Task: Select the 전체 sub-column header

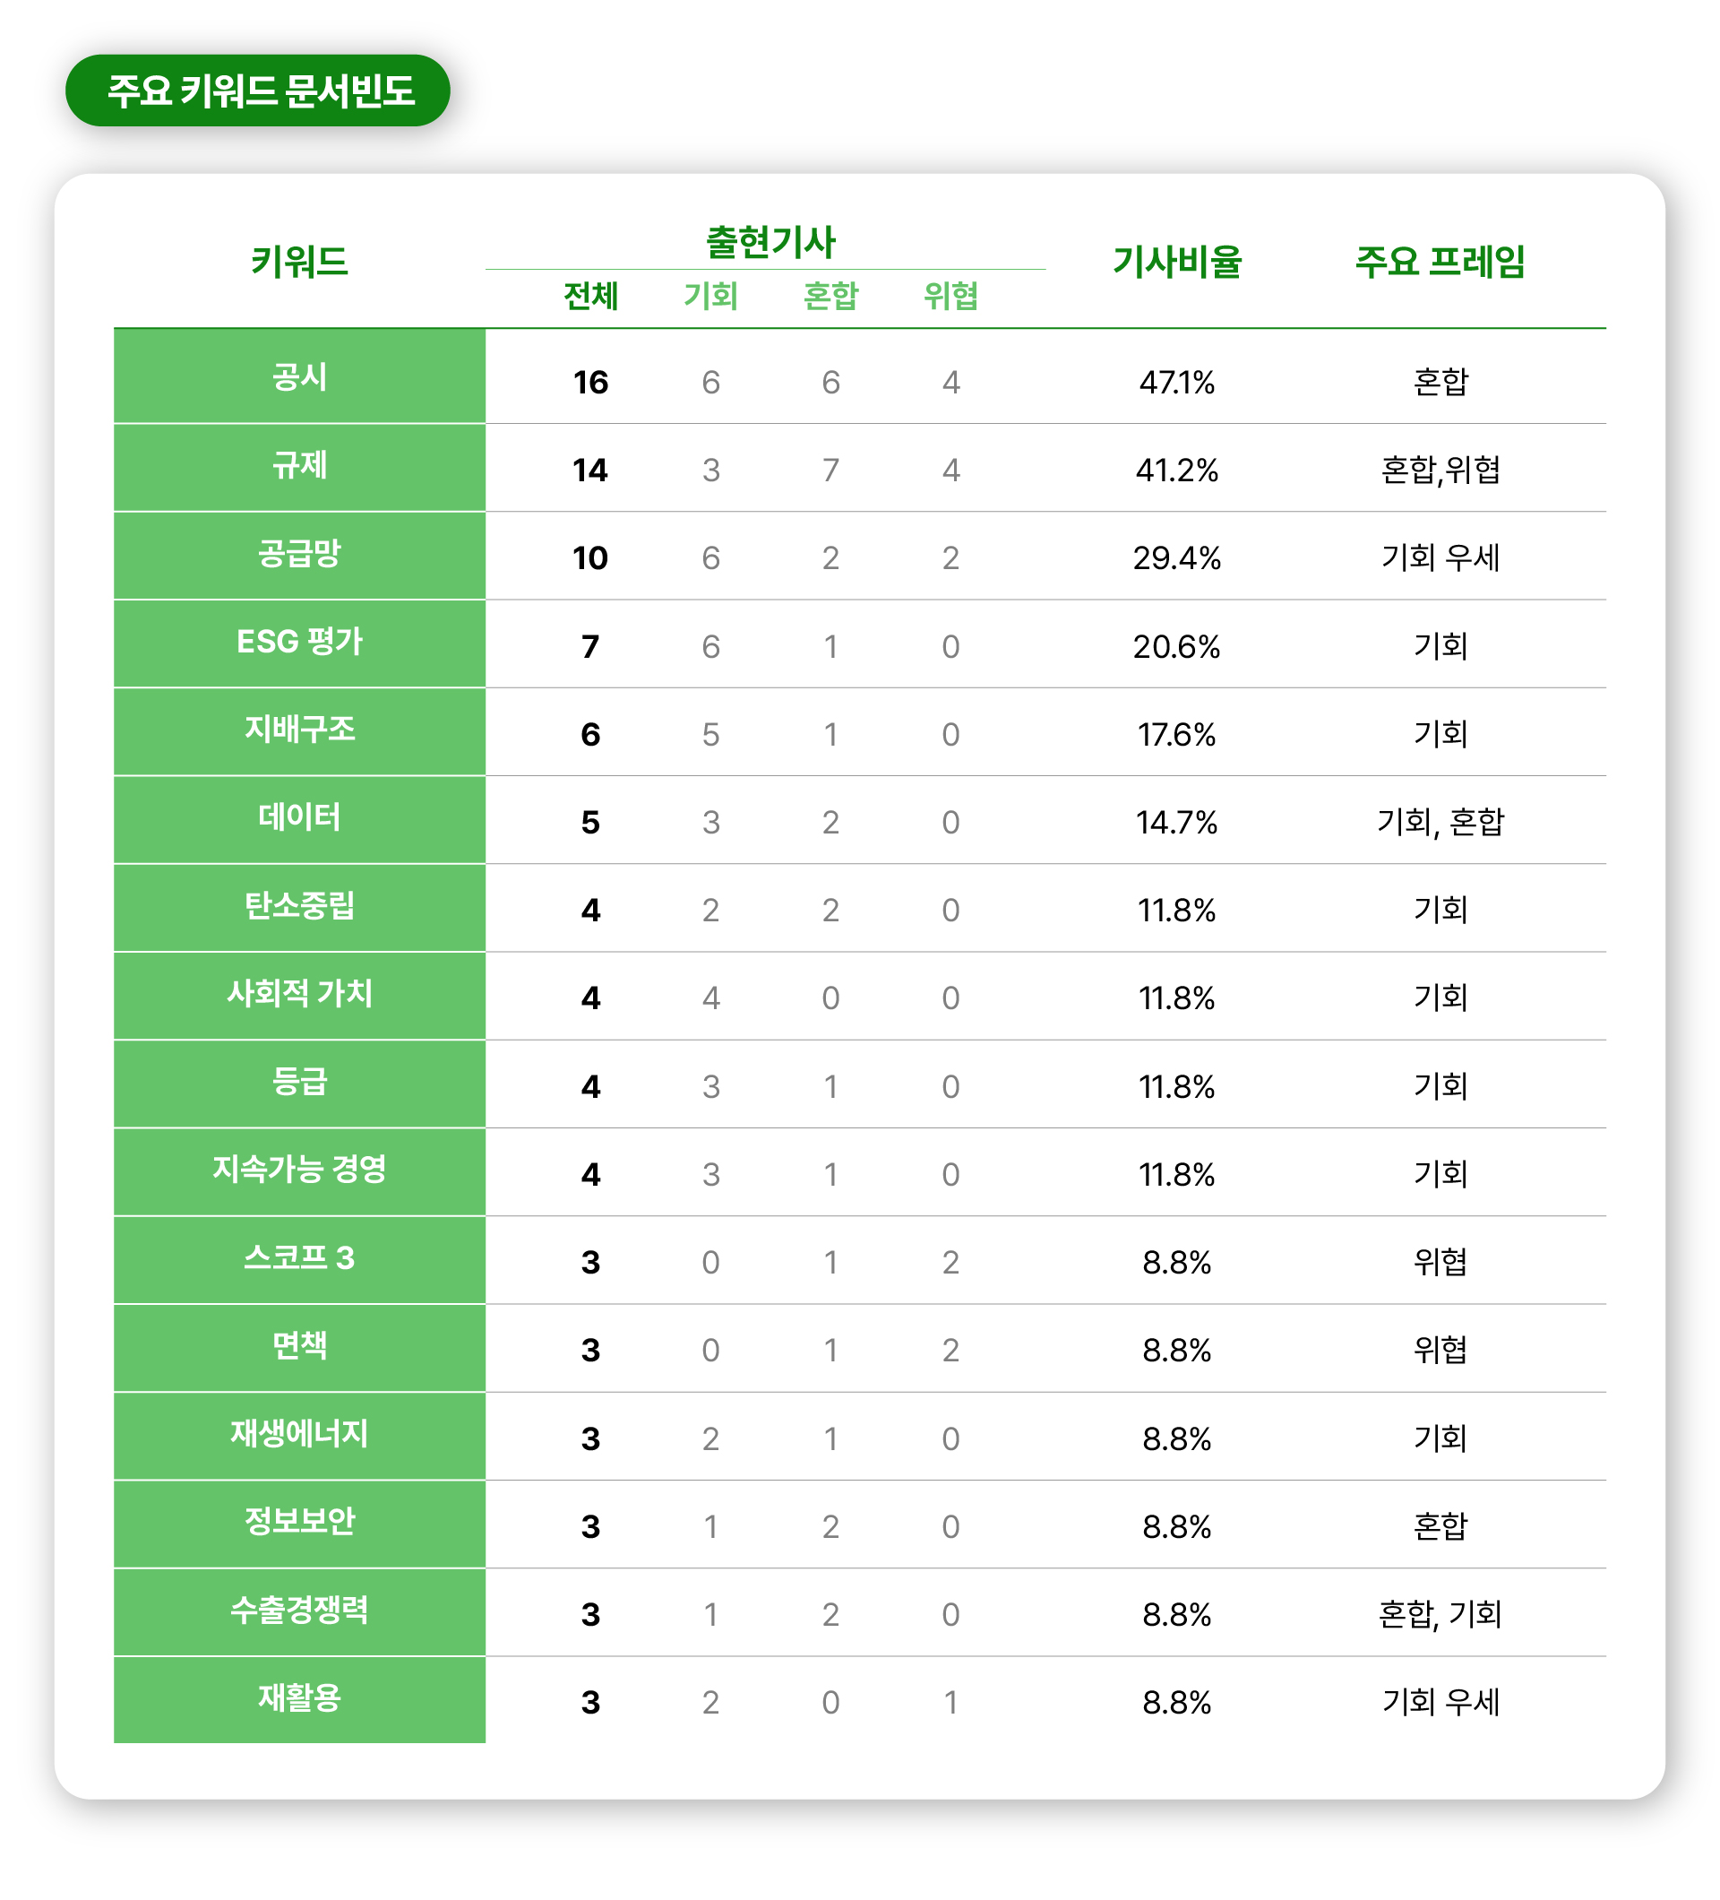Action: [x=590, y=296]
